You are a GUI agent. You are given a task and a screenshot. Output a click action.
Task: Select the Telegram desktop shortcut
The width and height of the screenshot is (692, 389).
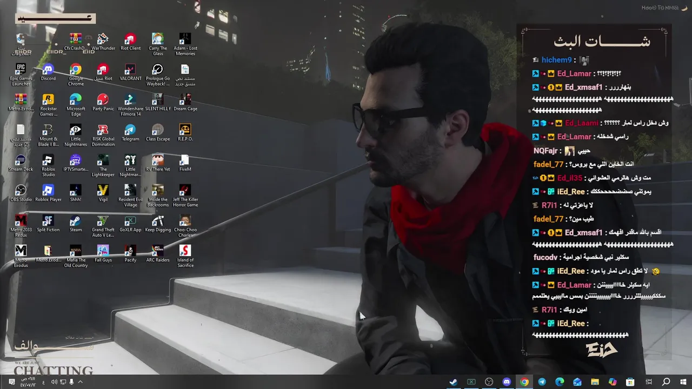(130, 133)
